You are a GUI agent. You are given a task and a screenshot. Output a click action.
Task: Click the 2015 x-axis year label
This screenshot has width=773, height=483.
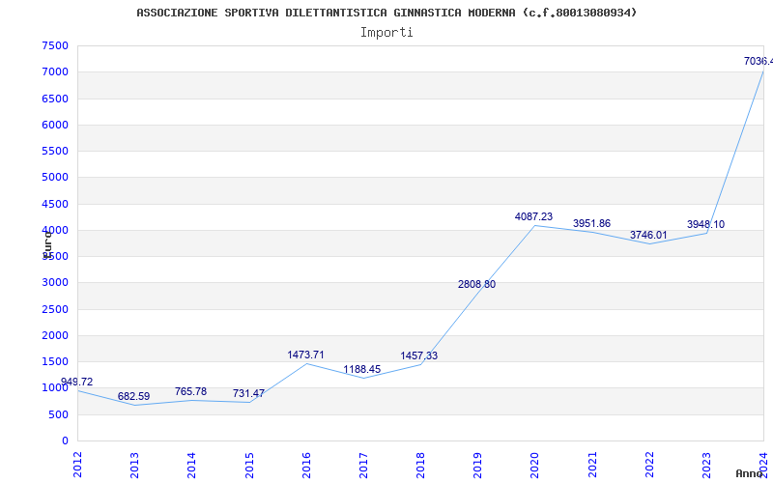pyautogui.click(x=249, y=465)
